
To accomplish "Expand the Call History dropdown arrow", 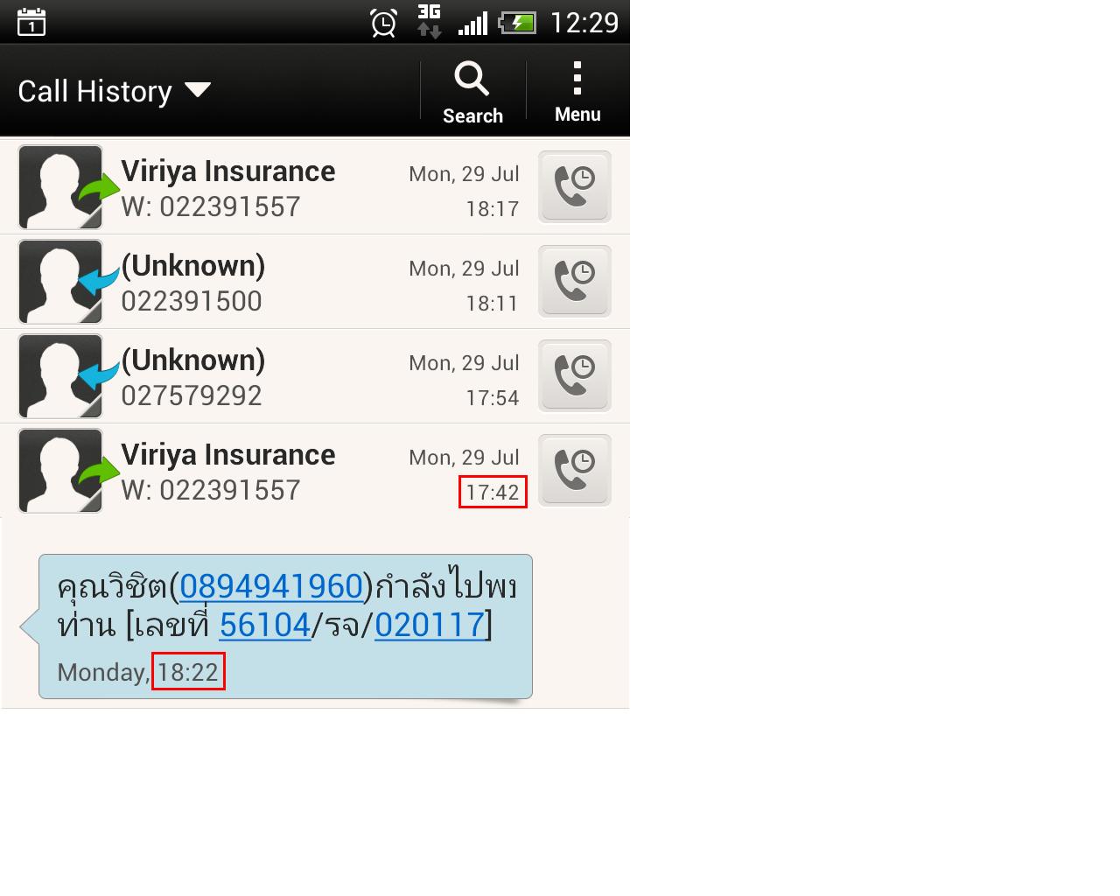I will point(198,89).
